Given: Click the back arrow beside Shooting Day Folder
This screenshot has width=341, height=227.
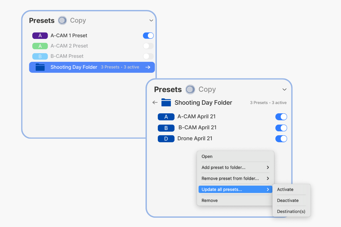Looking at the screenshot, I should (155, 103).
